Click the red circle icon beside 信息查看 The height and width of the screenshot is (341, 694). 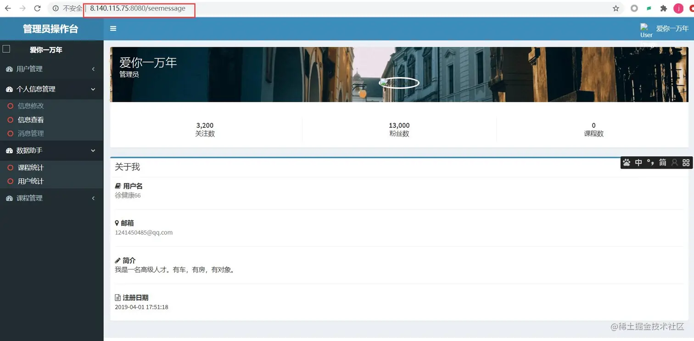(x=11, y=120)
